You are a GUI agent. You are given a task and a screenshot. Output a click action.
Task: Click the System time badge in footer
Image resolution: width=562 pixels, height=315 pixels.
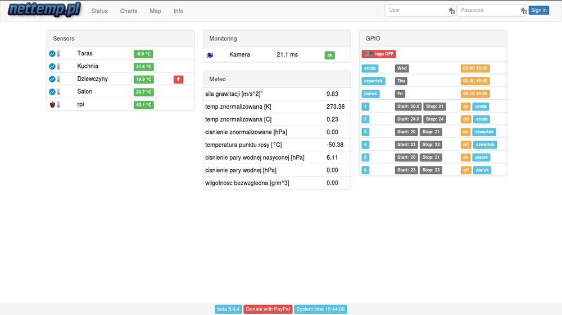point(320,309)
